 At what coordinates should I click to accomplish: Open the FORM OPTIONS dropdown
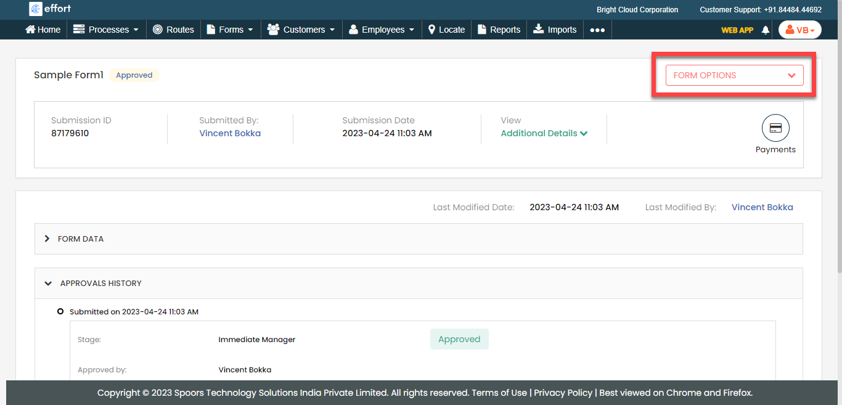(734, 75)
